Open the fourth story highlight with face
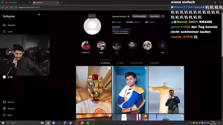 click(x=132, y=45)
